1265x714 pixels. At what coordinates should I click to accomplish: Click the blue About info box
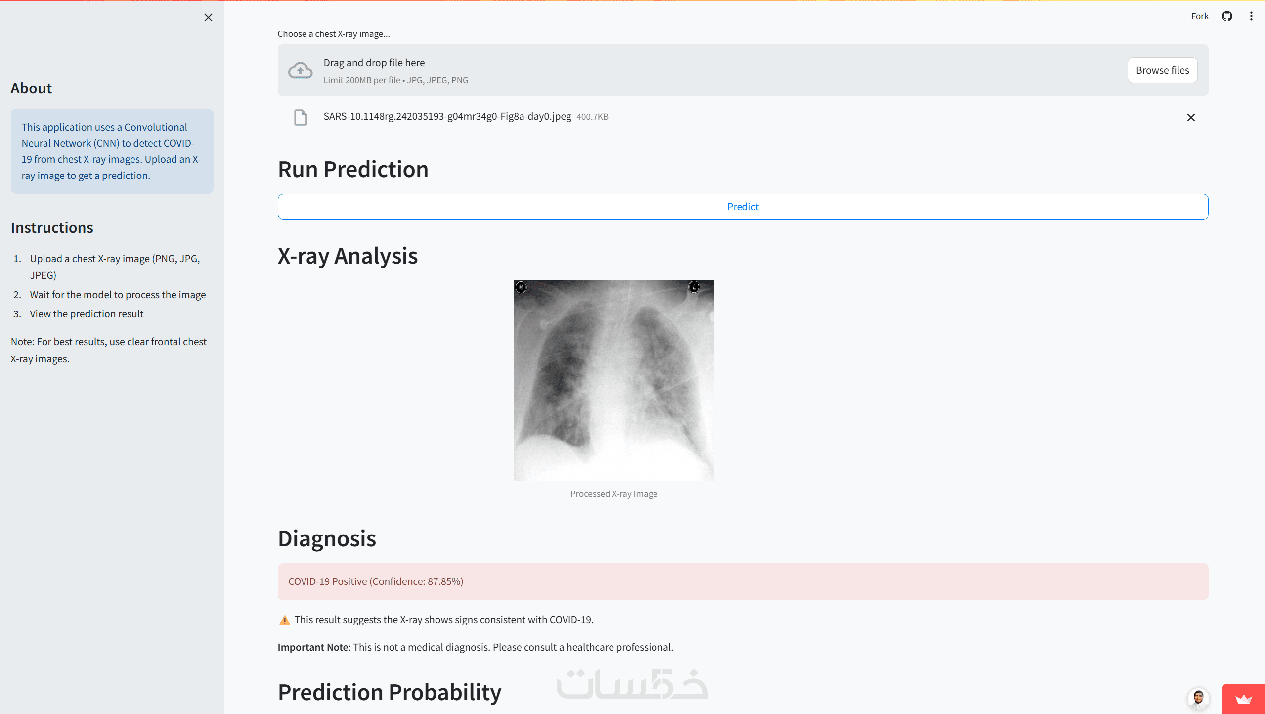112,151
